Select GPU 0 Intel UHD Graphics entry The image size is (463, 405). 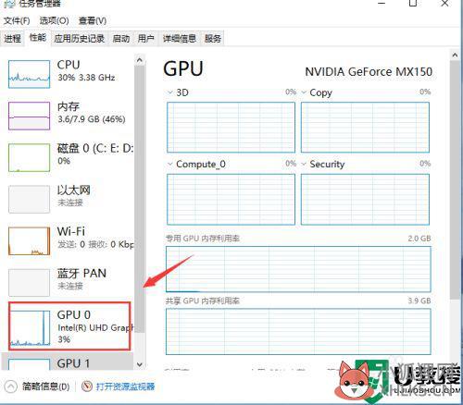coord(69,326)
